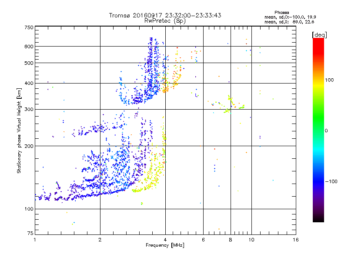Click the '500' height axis tick label

point(29,63)
